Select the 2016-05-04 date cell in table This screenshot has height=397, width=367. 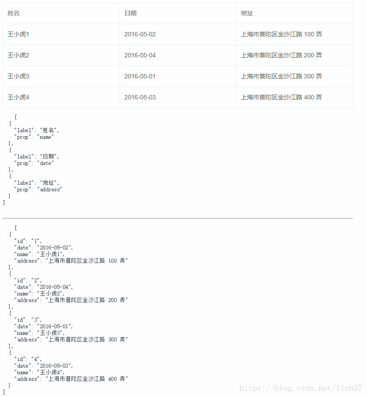pyautogui.click(x=140, y=55)
